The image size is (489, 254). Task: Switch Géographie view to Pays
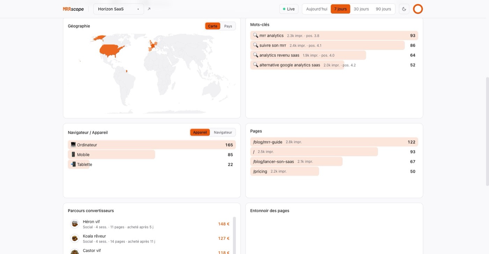[228, 26]
